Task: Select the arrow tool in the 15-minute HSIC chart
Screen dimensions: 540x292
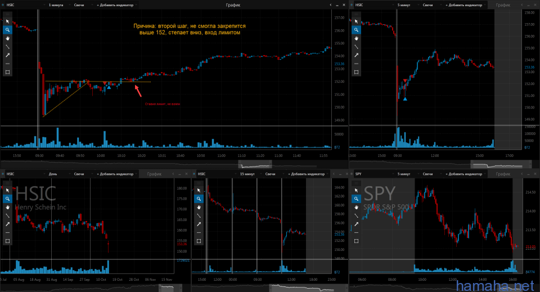Action: pyautogui.click(x=199, y=224)
